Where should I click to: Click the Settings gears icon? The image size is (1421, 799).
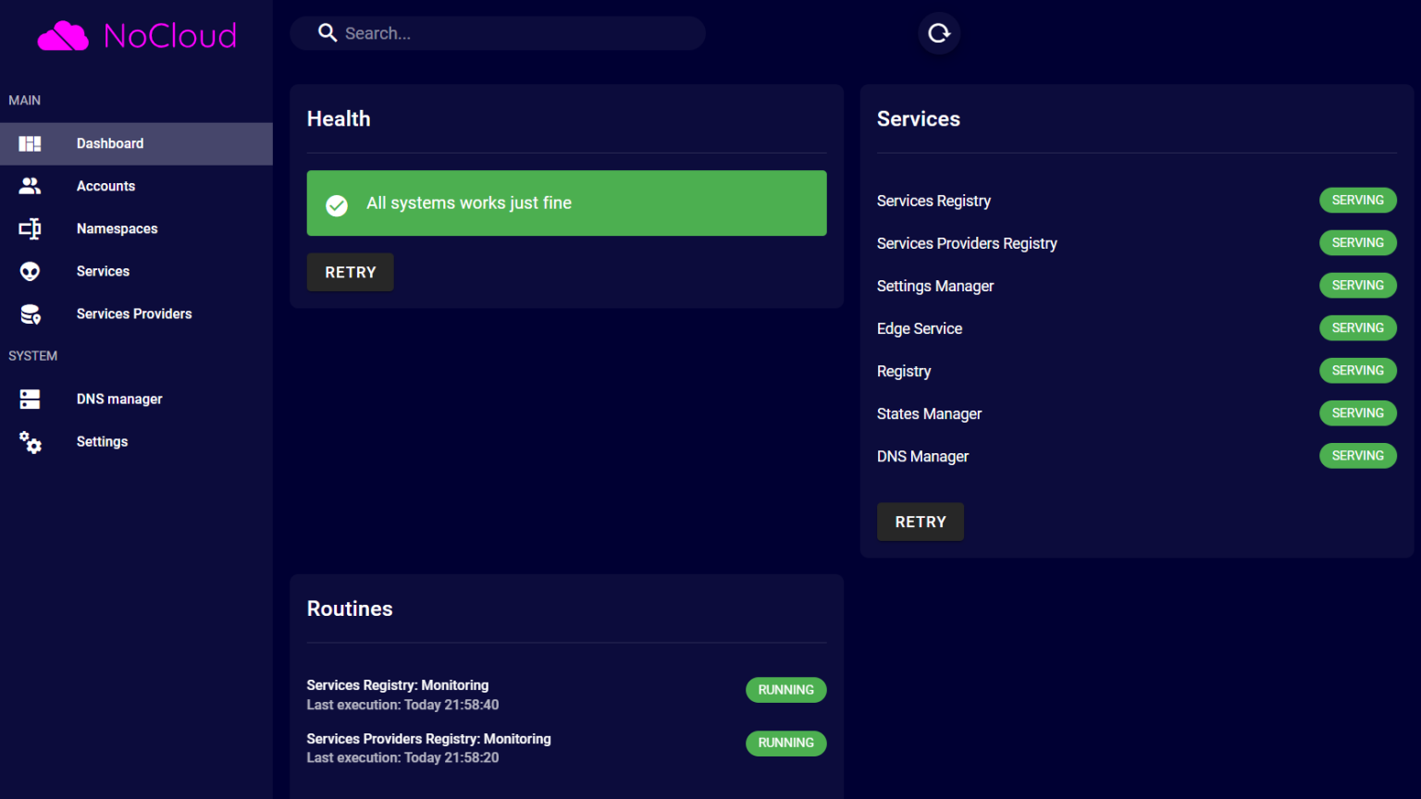tap(31, 442)
